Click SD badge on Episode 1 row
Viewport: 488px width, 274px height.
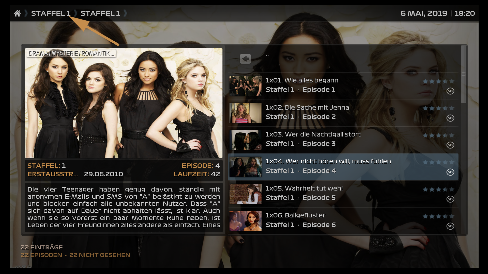[x=450, y=91]
